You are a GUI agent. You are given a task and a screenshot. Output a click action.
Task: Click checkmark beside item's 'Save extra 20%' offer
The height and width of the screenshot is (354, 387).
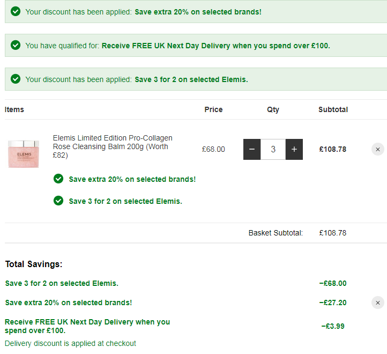point(58,179)
